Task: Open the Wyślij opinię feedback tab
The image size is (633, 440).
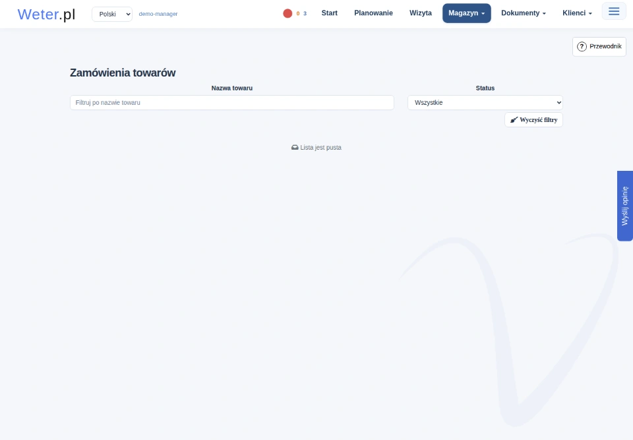Action: pos(625,206)
